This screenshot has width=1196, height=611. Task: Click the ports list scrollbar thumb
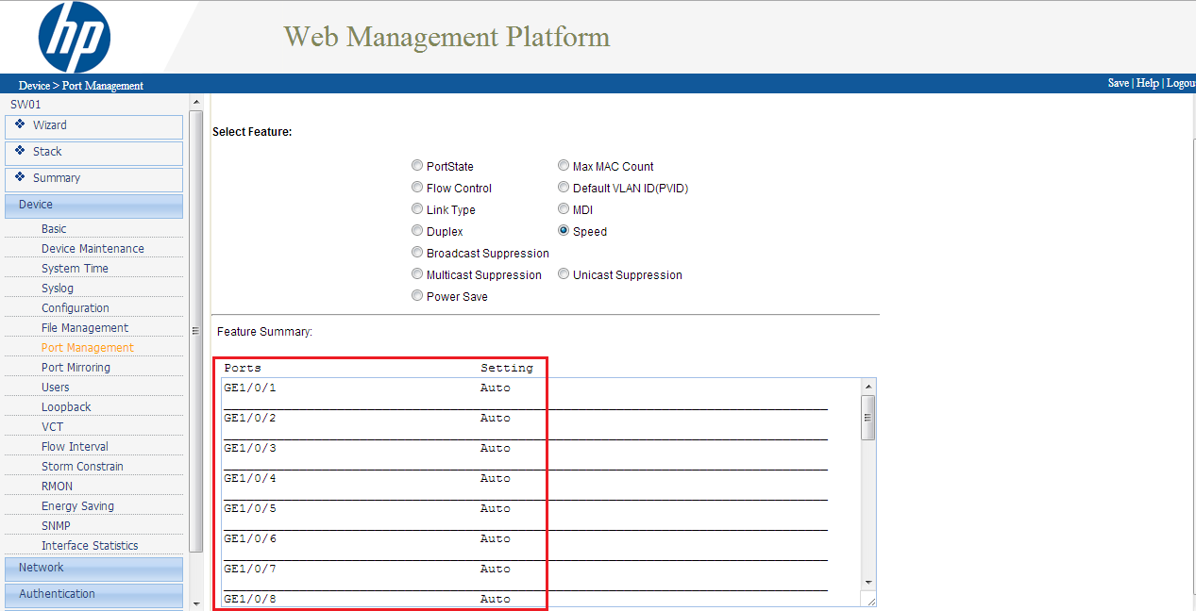click(x=868, y=417)
